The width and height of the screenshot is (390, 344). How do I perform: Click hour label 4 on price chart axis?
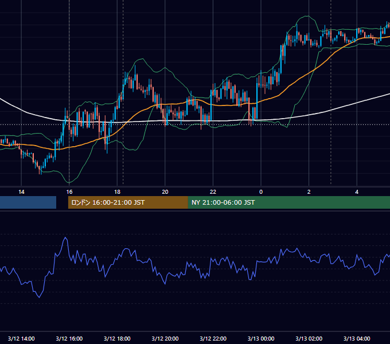pyautogui.click(x=357, y=192)
